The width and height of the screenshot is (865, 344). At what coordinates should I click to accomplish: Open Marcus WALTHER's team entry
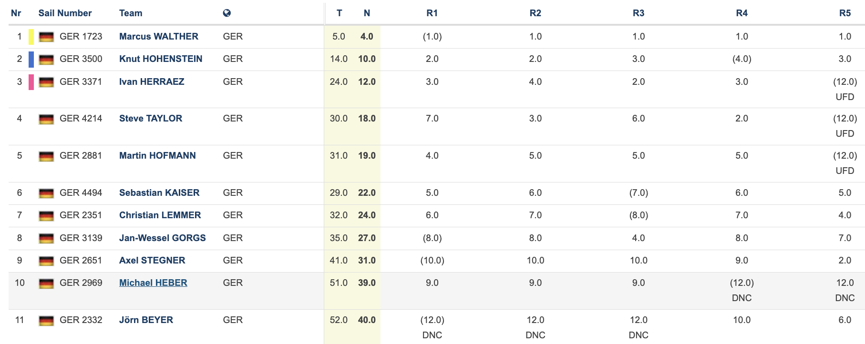pos(159,36)
